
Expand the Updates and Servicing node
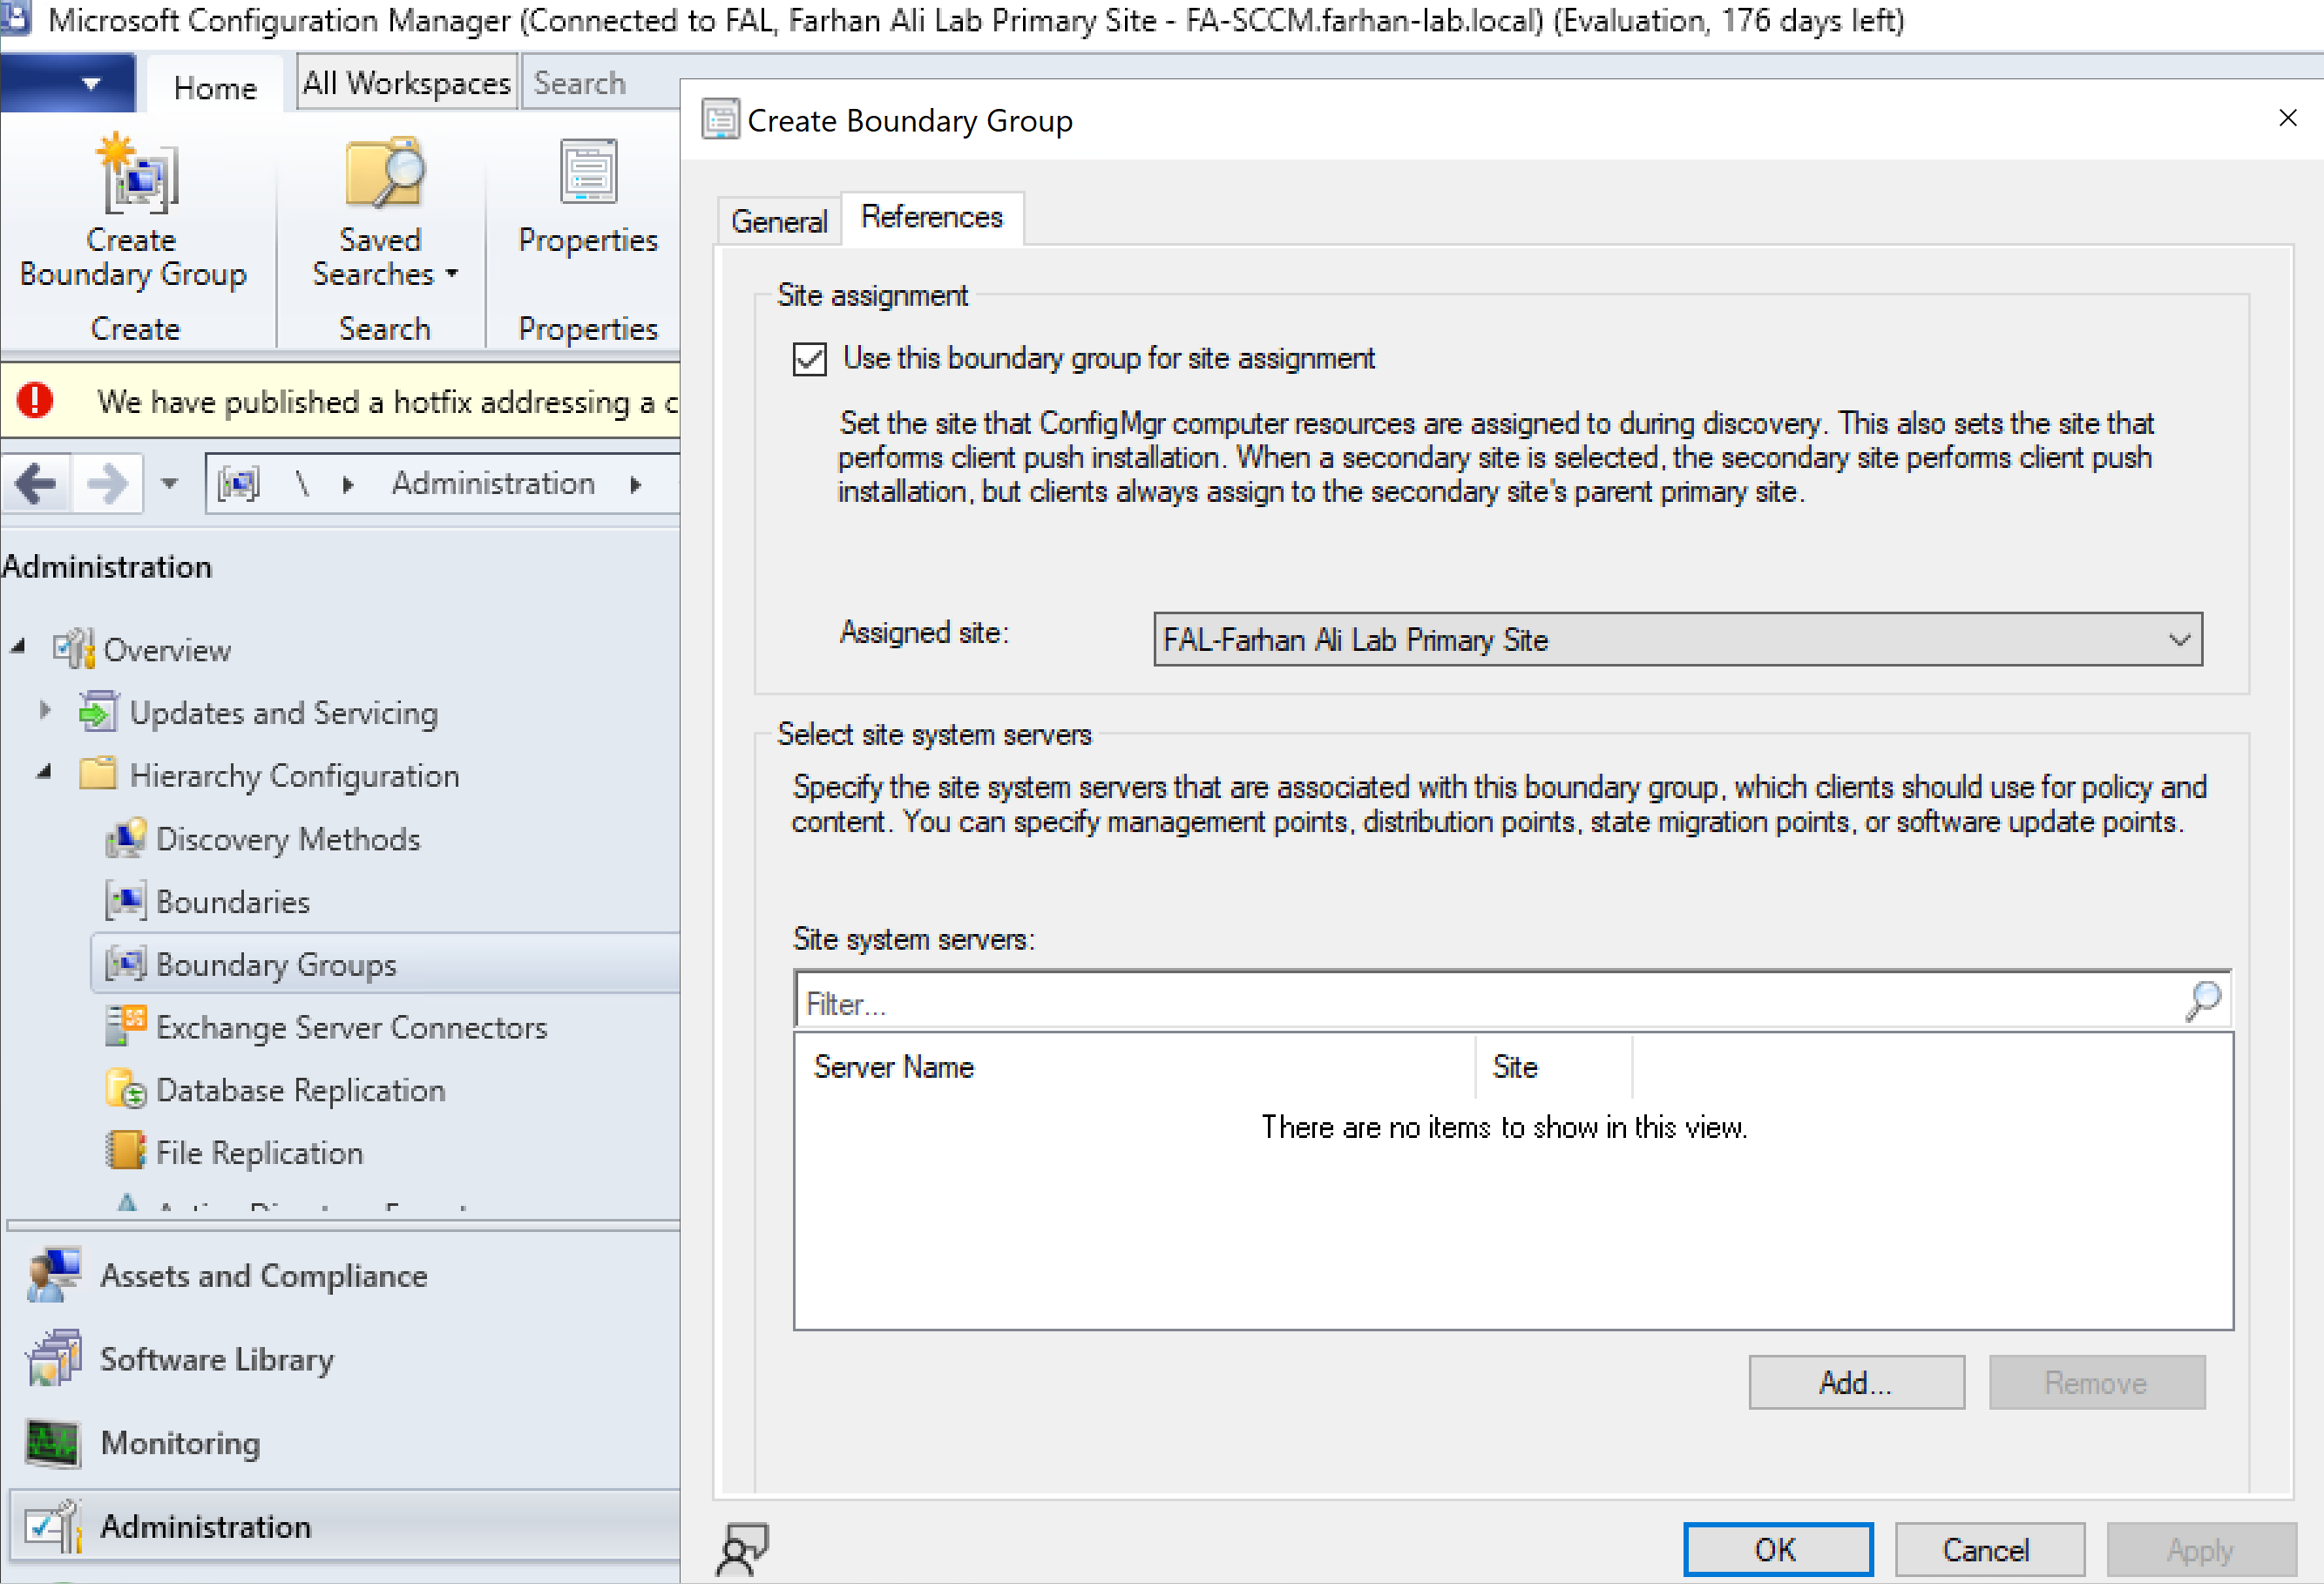tap(45, 711)
